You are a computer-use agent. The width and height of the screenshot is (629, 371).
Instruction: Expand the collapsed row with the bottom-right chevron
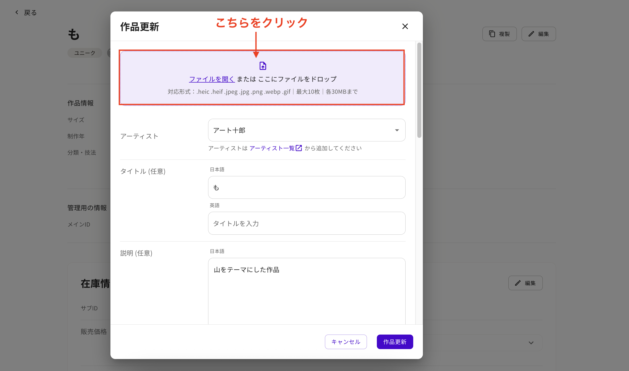pos(531,343)
